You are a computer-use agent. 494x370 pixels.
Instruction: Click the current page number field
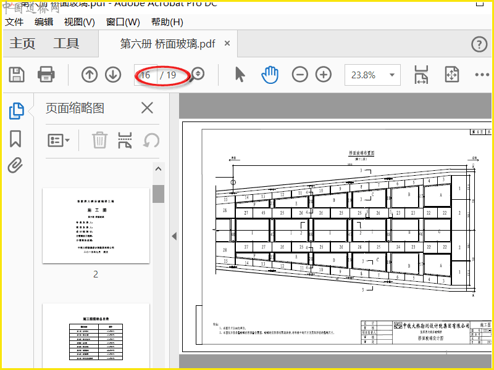146,75
